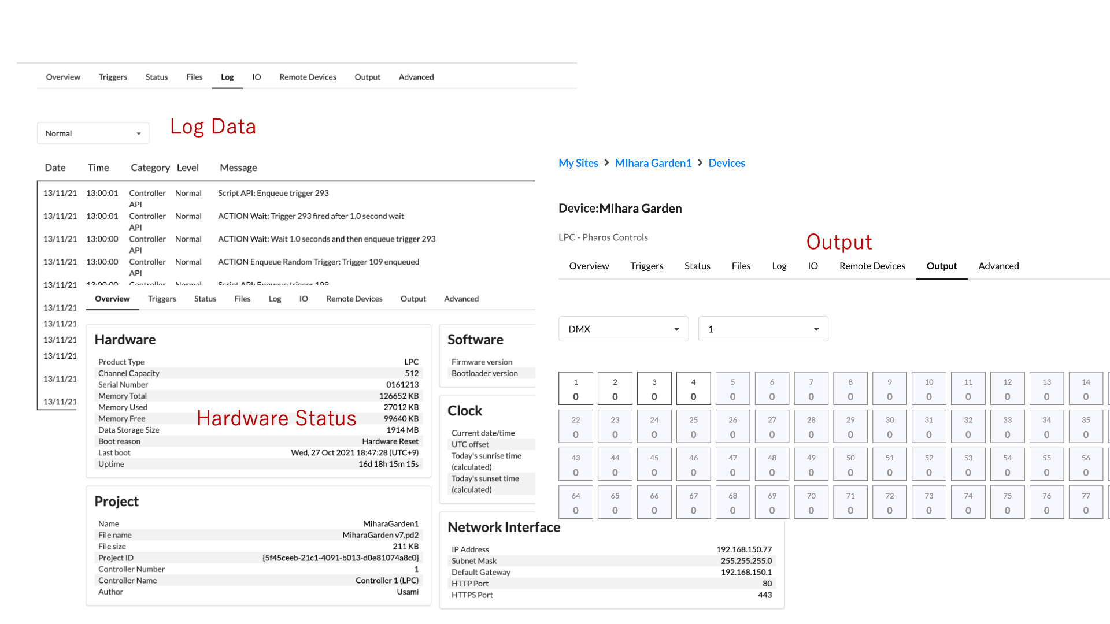
Task: Open Status tab in Hardware Status panel
Action: pos(205,299)
